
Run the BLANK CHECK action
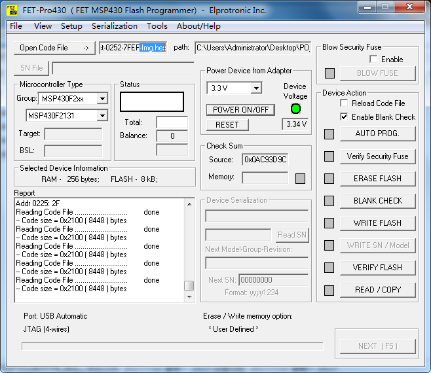point(377,201)
